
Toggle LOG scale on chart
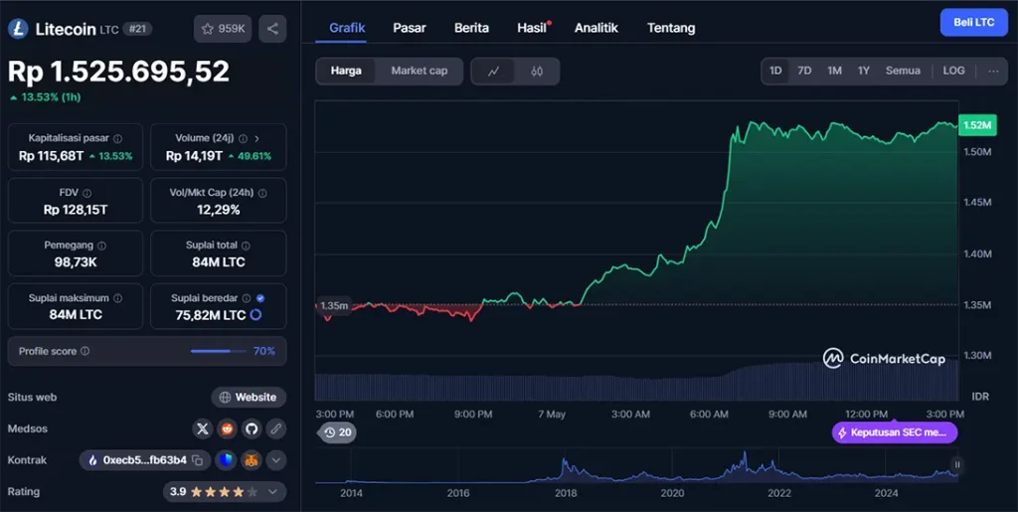tap(953, 71)
